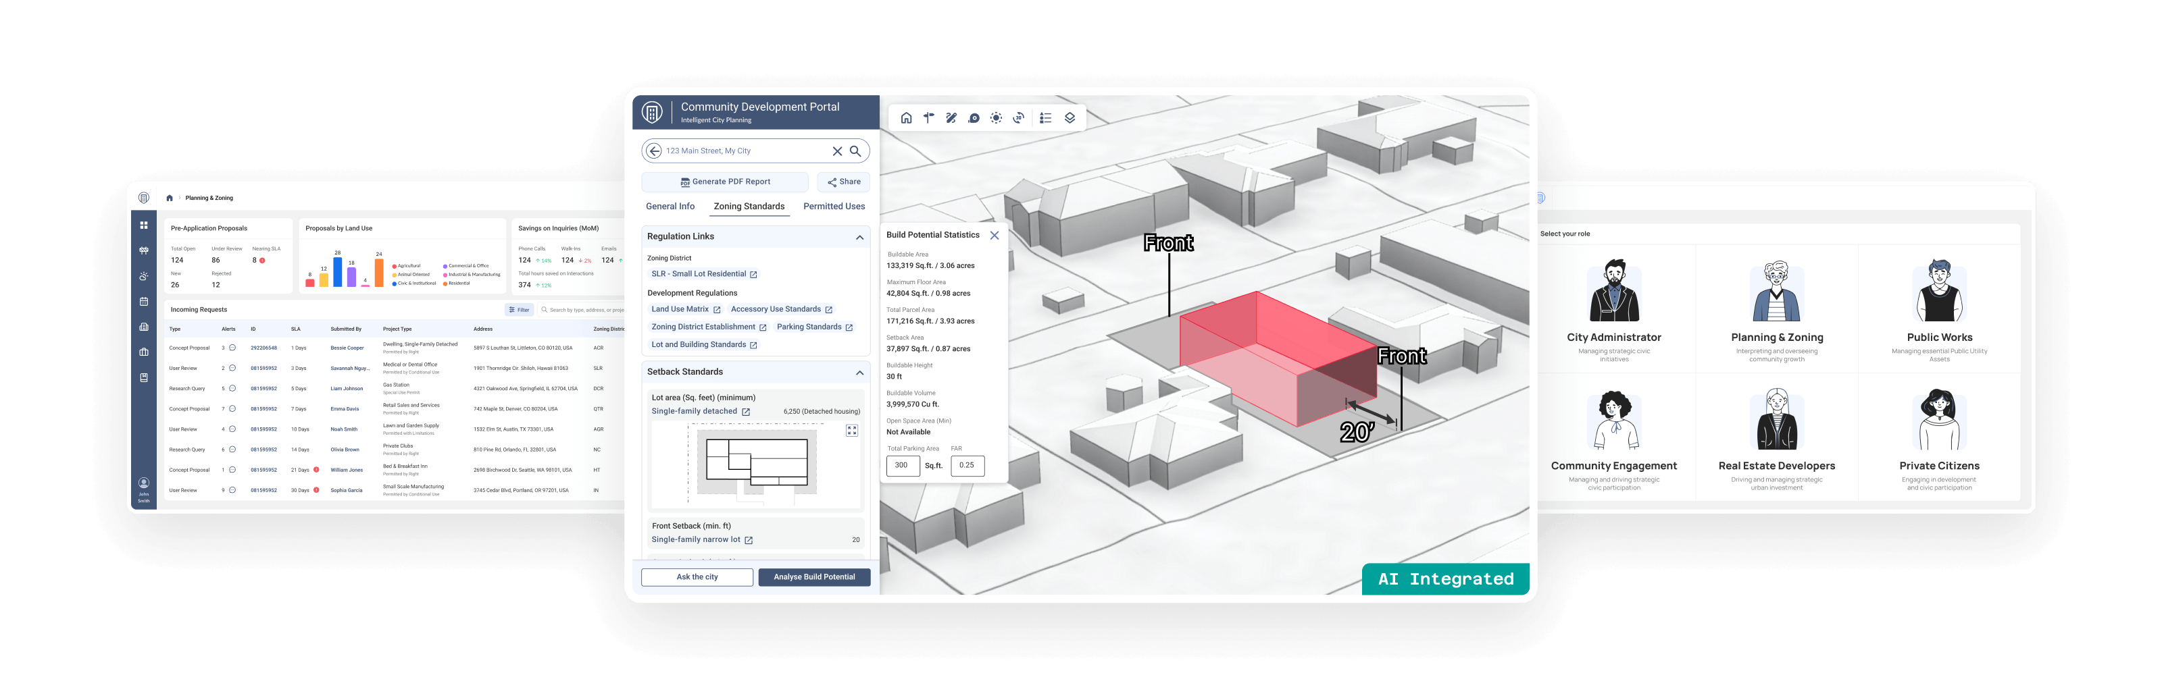2162x698 pixels.
Task: Open the Land Use Matrix link
Action: (x=680, y=310)
